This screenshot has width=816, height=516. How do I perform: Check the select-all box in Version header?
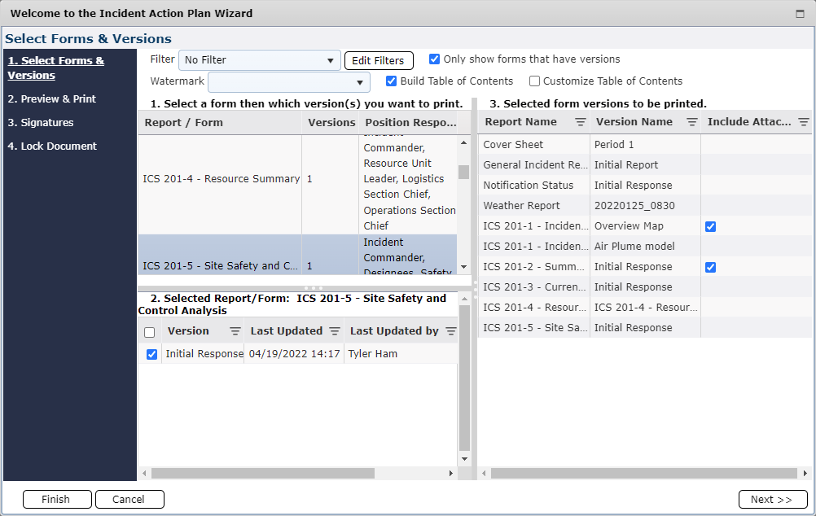pos(151,331)
